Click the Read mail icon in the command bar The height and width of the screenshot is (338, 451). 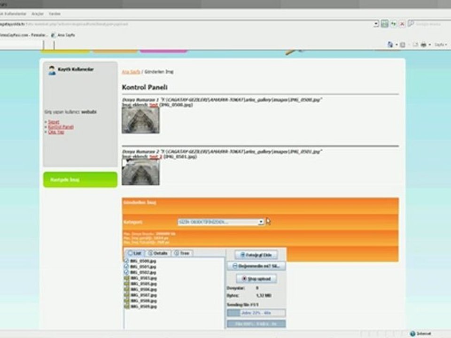[415, 45]
